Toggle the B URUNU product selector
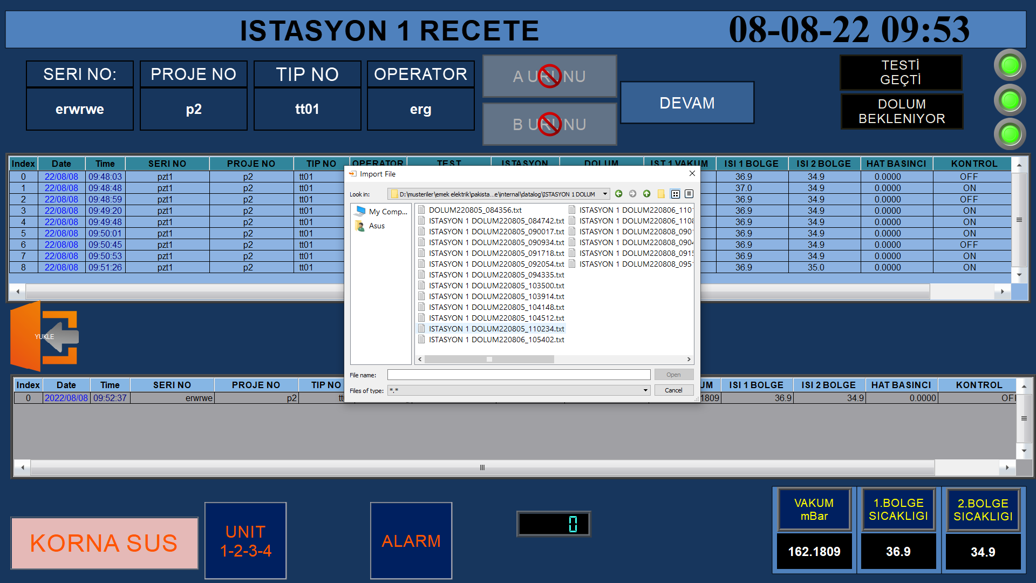This screenshot has height=583, width=1036. tap(549, 124)
